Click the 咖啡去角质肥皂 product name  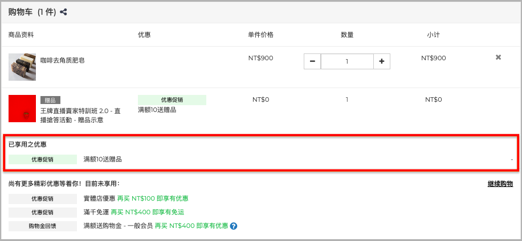click(63, 60)
